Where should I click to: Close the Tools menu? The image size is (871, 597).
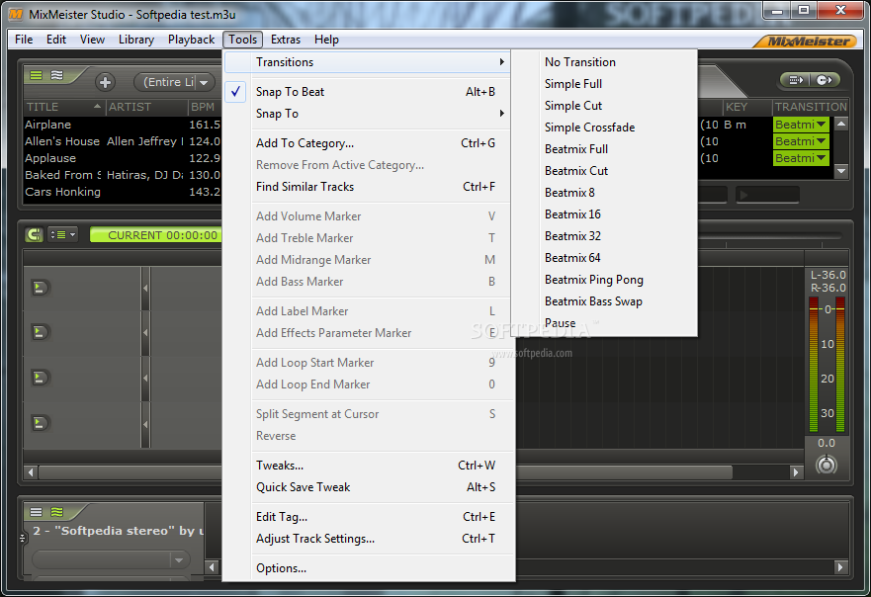pyautogui.click(x=243, y=40)
